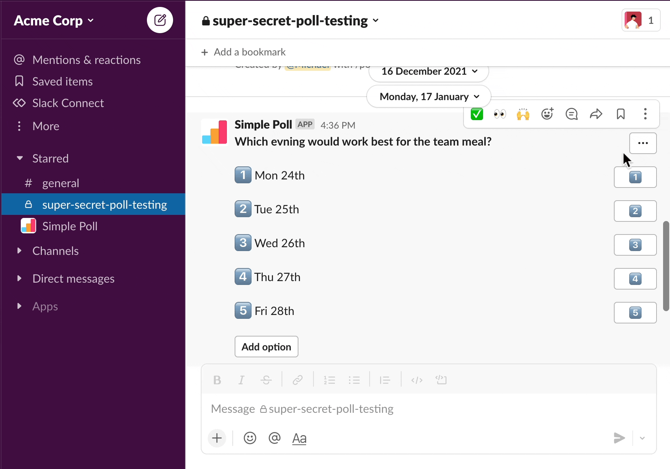The width and height of the screenshot is (670, 469).
Task: Open the add reaction emoji picker
Action: coord(547,114)
